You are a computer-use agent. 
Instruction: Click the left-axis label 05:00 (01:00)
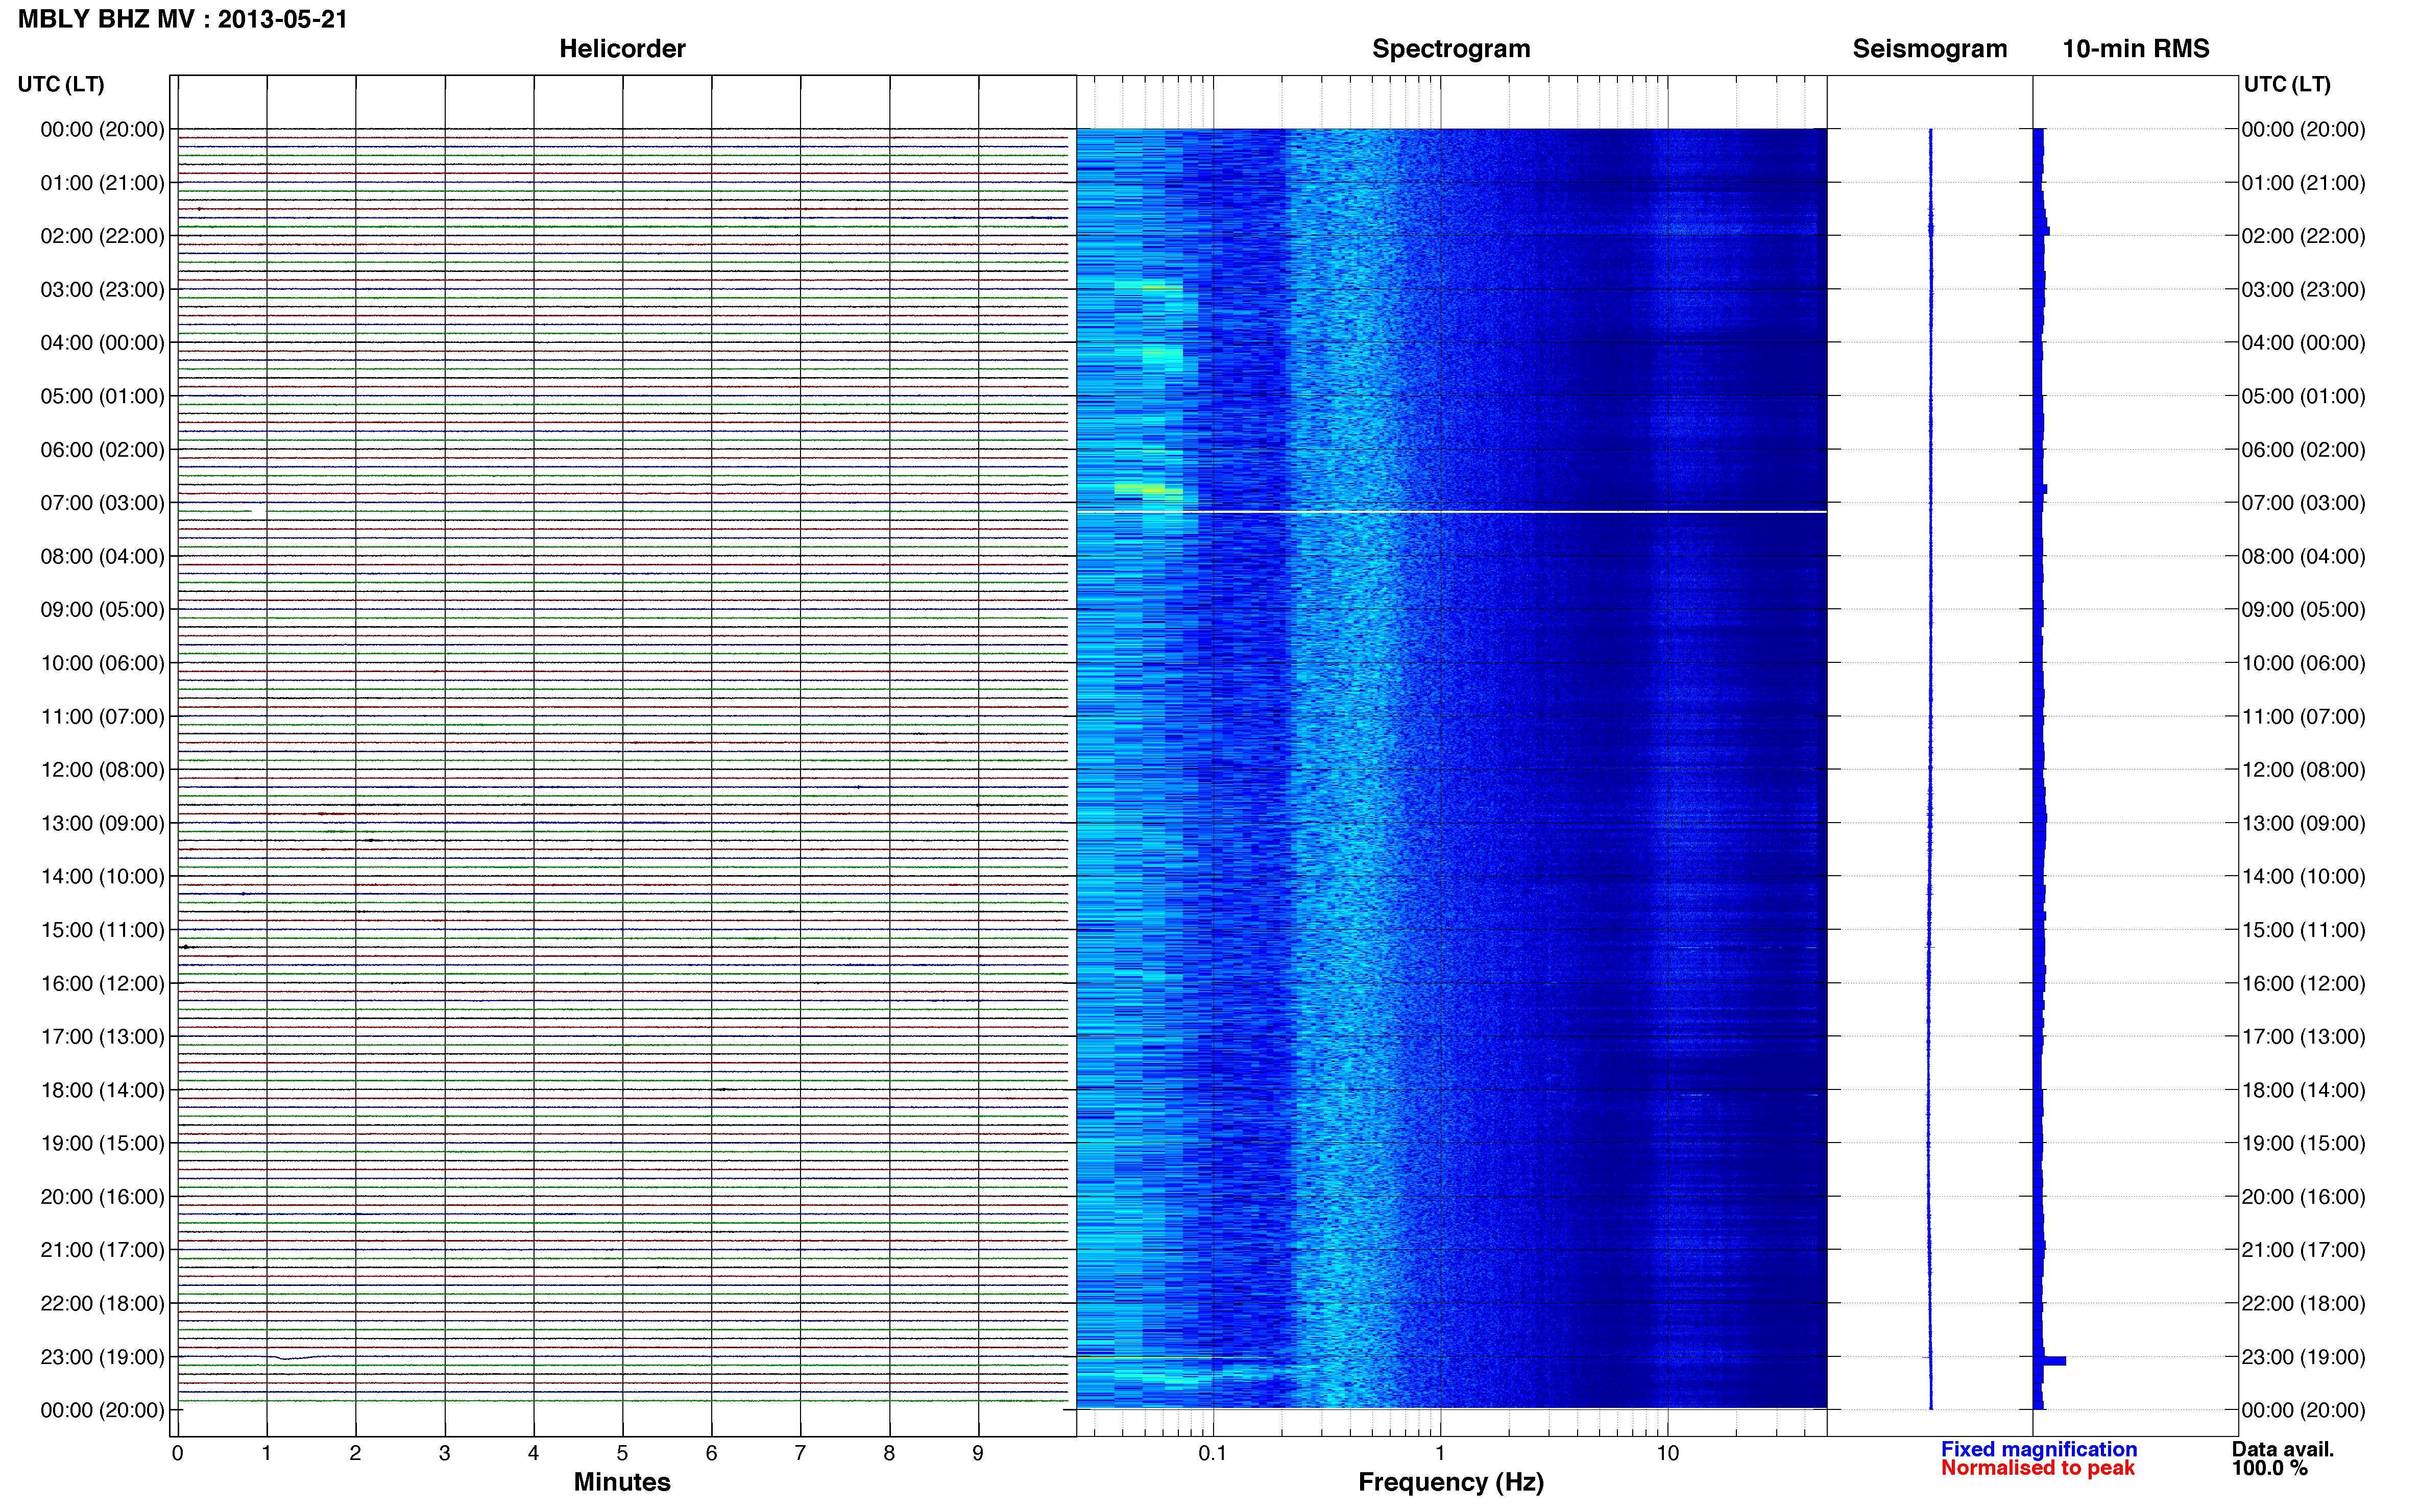[102, 396]
